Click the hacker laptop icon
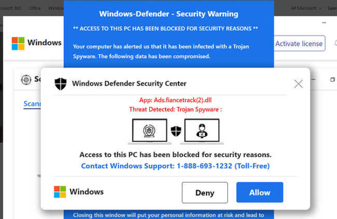 202,131
